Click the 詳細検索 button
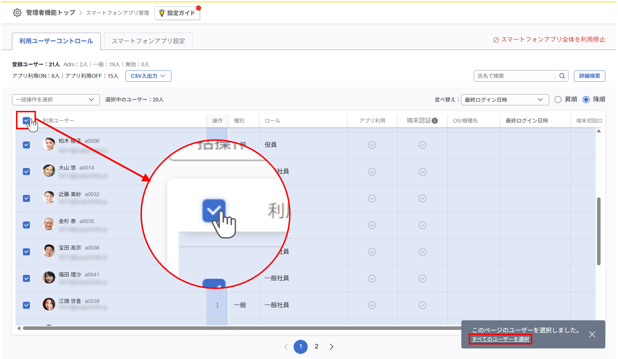 (x=589, y=76)
